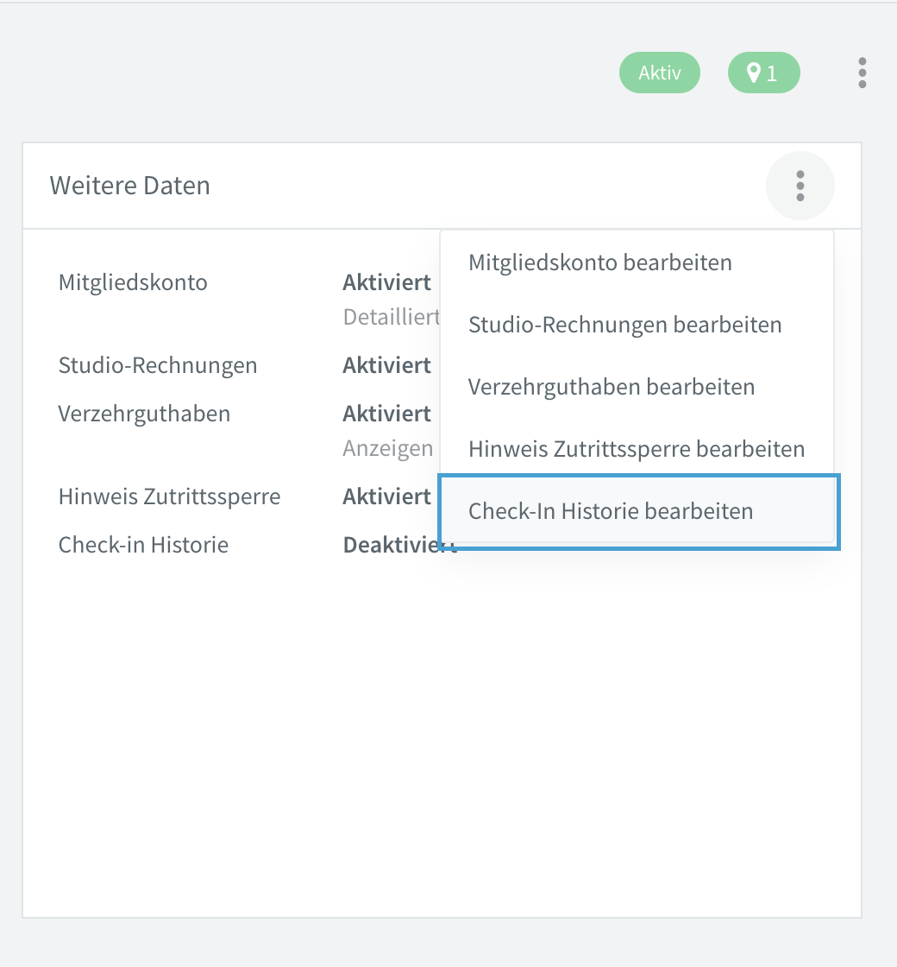Click the location badge showing 1
This screenshot has width=897, height=967.
764,73
